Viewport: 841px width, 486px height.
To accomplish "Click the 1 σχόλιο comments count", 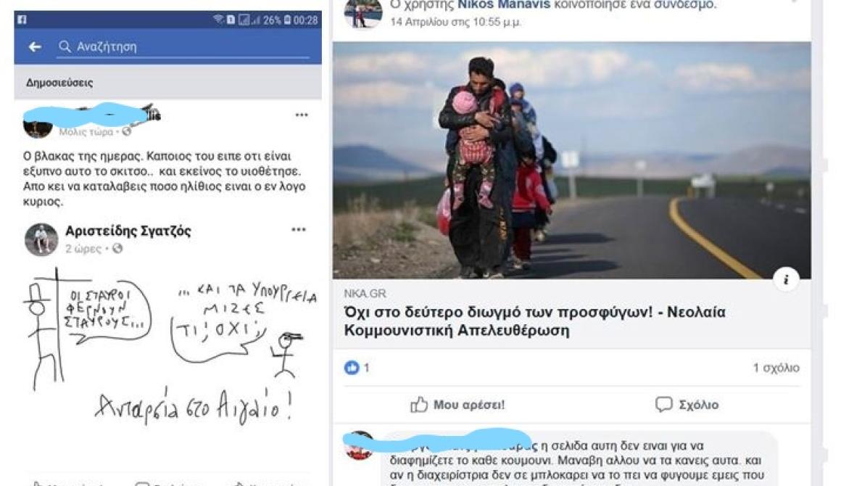I will 776,368.
